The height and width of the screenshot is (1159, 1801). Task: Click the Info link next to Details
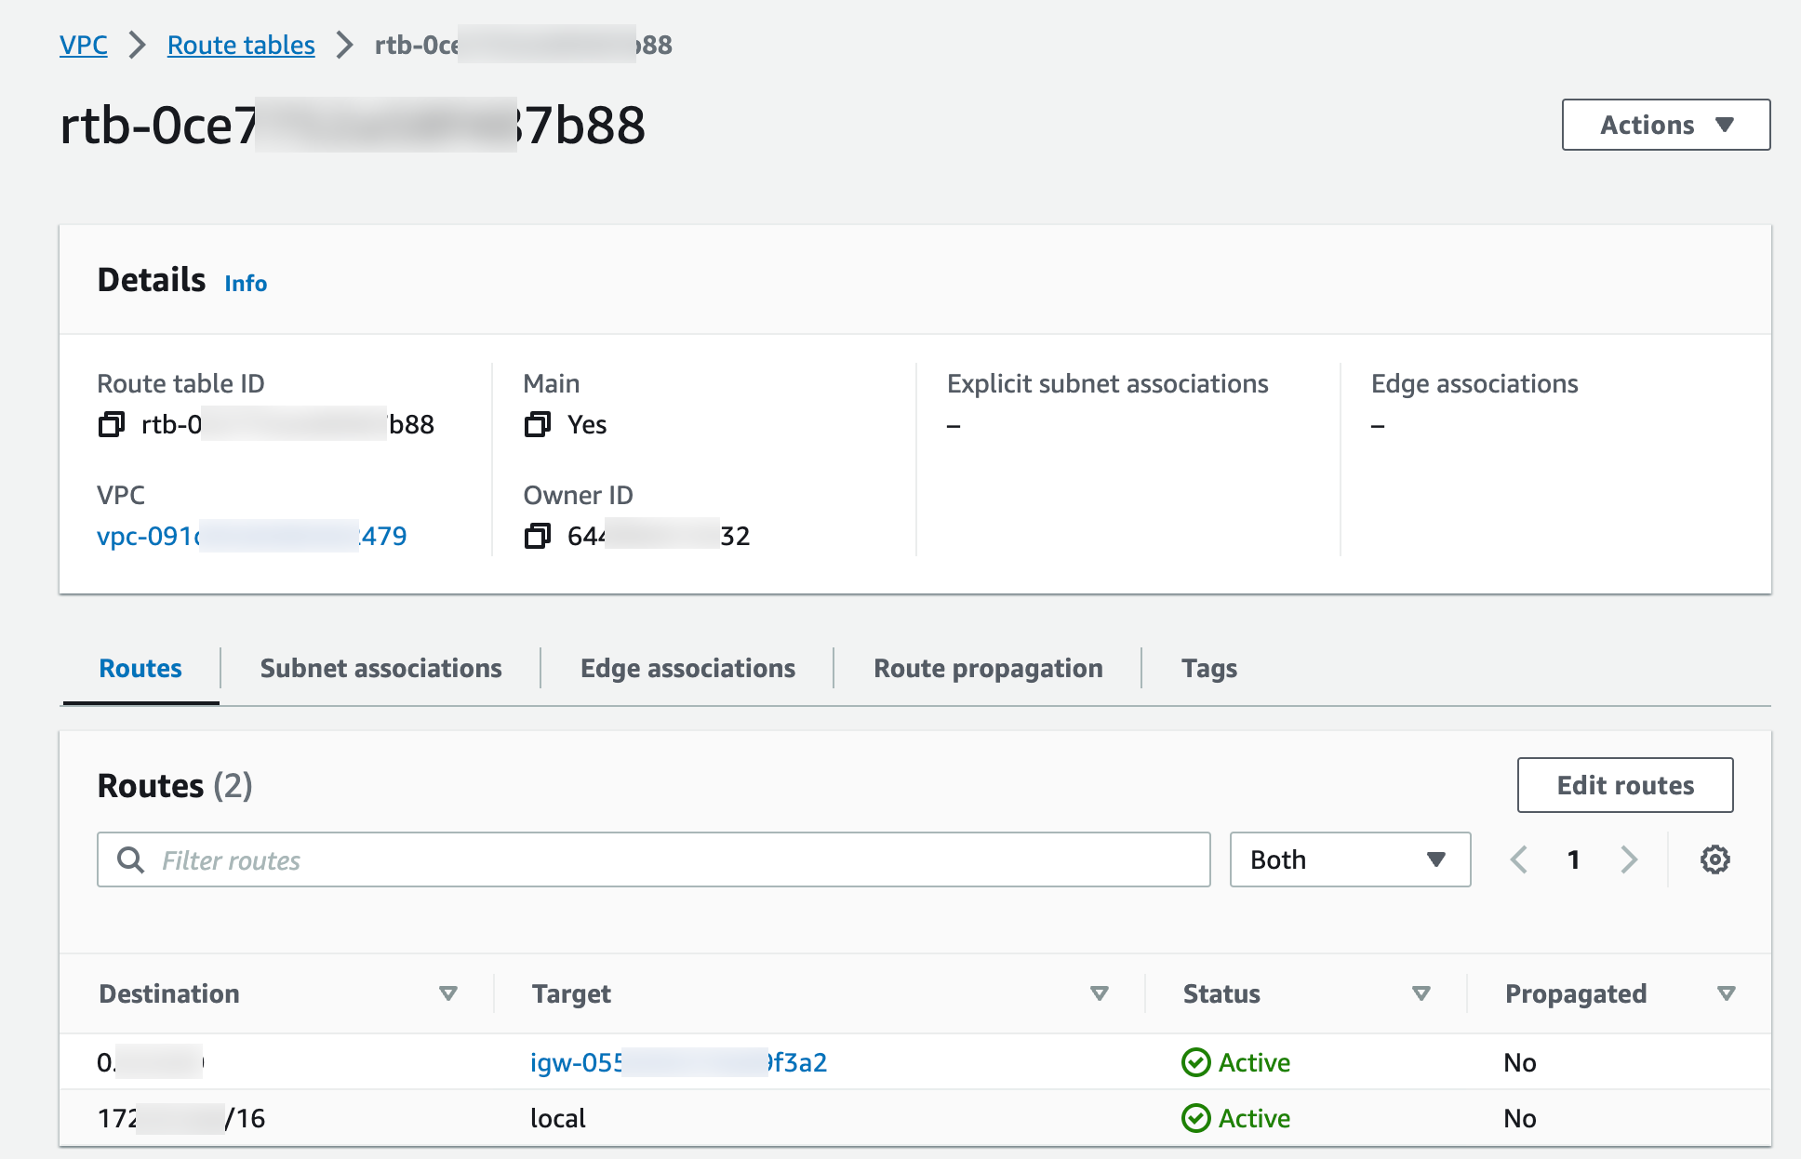coord(245,283)
